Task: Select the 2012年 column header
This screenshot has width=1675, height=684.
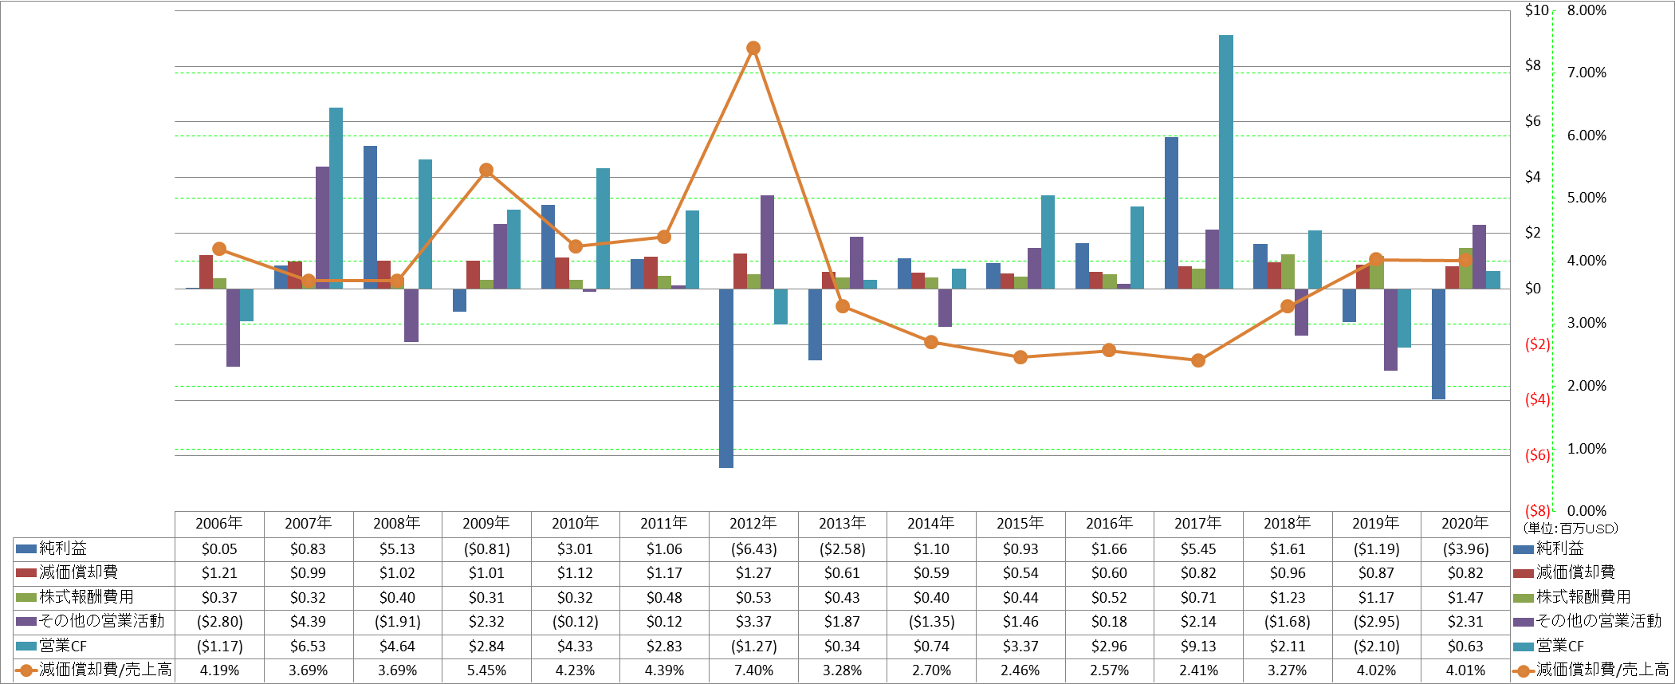Action: (753, 524)
